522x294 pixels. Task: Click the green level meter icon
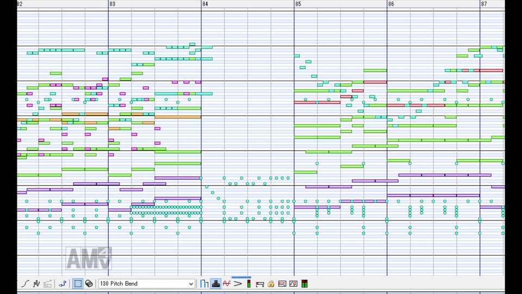(x=304, y=284)
